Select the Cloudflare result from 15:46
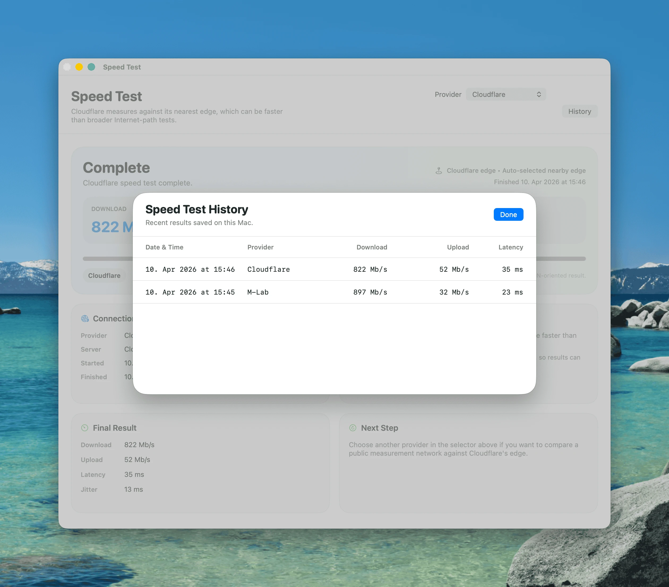Screen dimensions: 669x587 (x=334, y=270)
